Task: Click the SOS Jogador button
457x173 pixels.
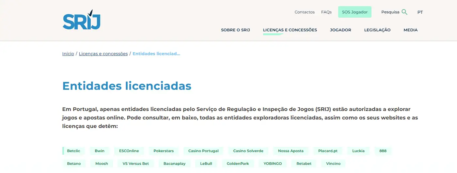Action: (355, 12)
